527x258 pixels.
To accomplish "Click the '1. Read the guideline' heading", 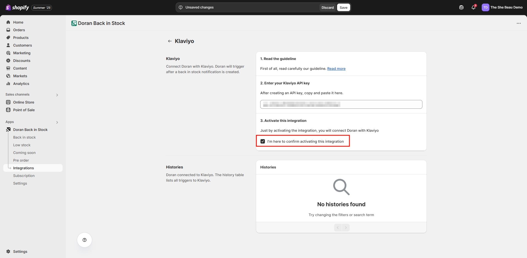I will [x=278, y=59].
